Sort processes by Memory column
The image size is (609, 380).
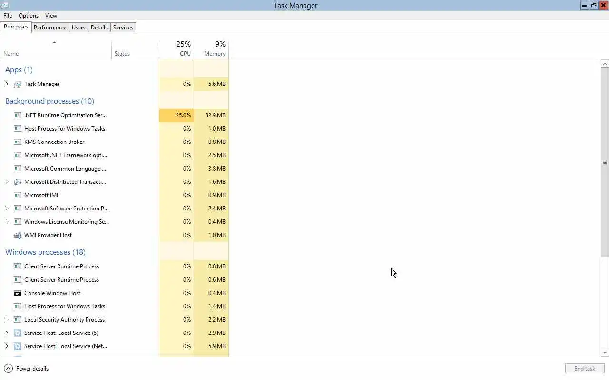[x=211, y=49]
